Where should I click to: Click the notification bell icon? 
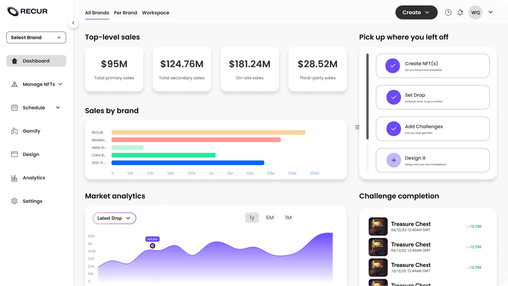coord(460,12)
